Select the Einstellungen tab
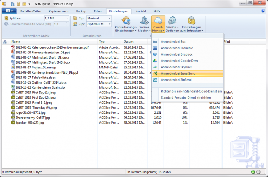This screenshot has height=177, width=268. (118, 12)
